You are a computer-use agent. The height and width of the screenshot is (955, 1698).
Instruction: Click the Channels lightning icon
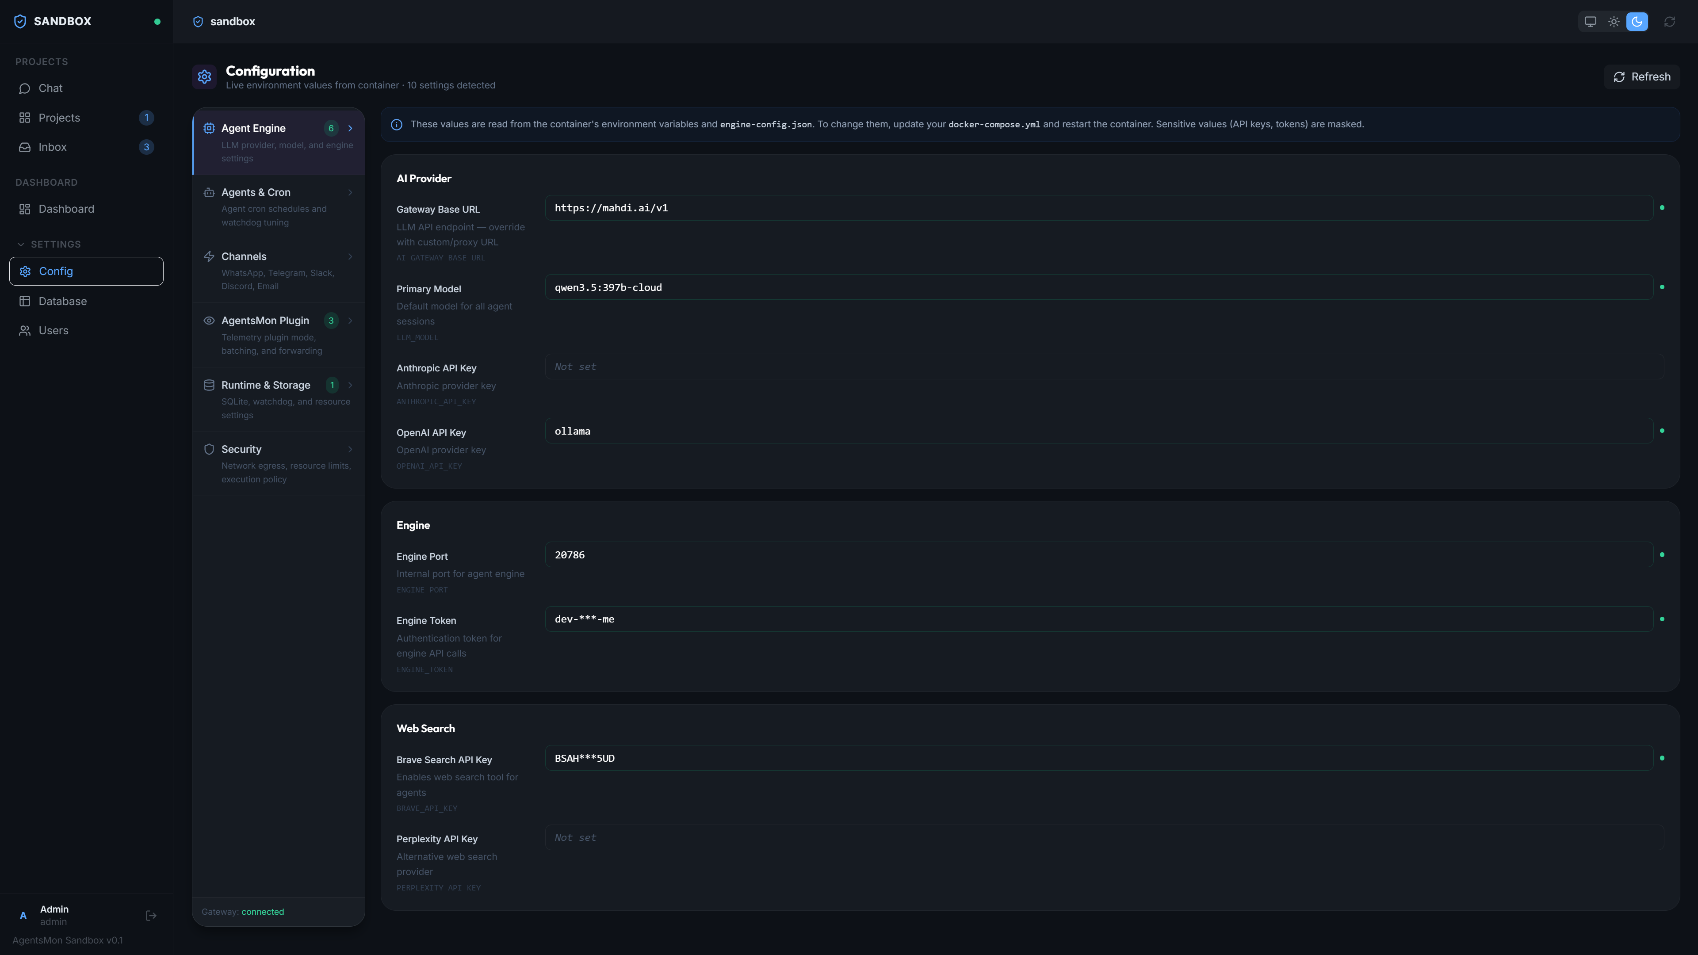(208, 256)
